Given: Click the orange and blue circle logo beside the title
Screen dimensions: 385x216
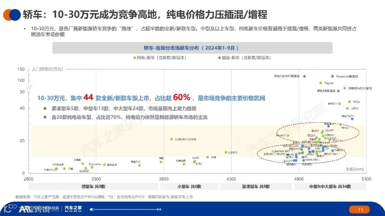Looking at the screenshot, I should tap(12, 15).
